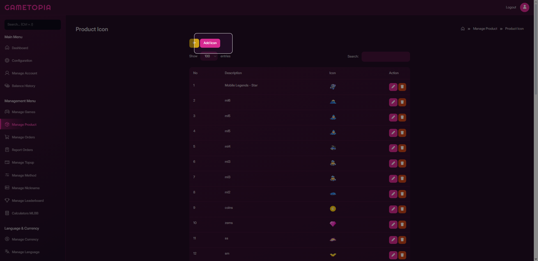
Task: Edit the coins icon entry
Action: [x=393, y=209]
